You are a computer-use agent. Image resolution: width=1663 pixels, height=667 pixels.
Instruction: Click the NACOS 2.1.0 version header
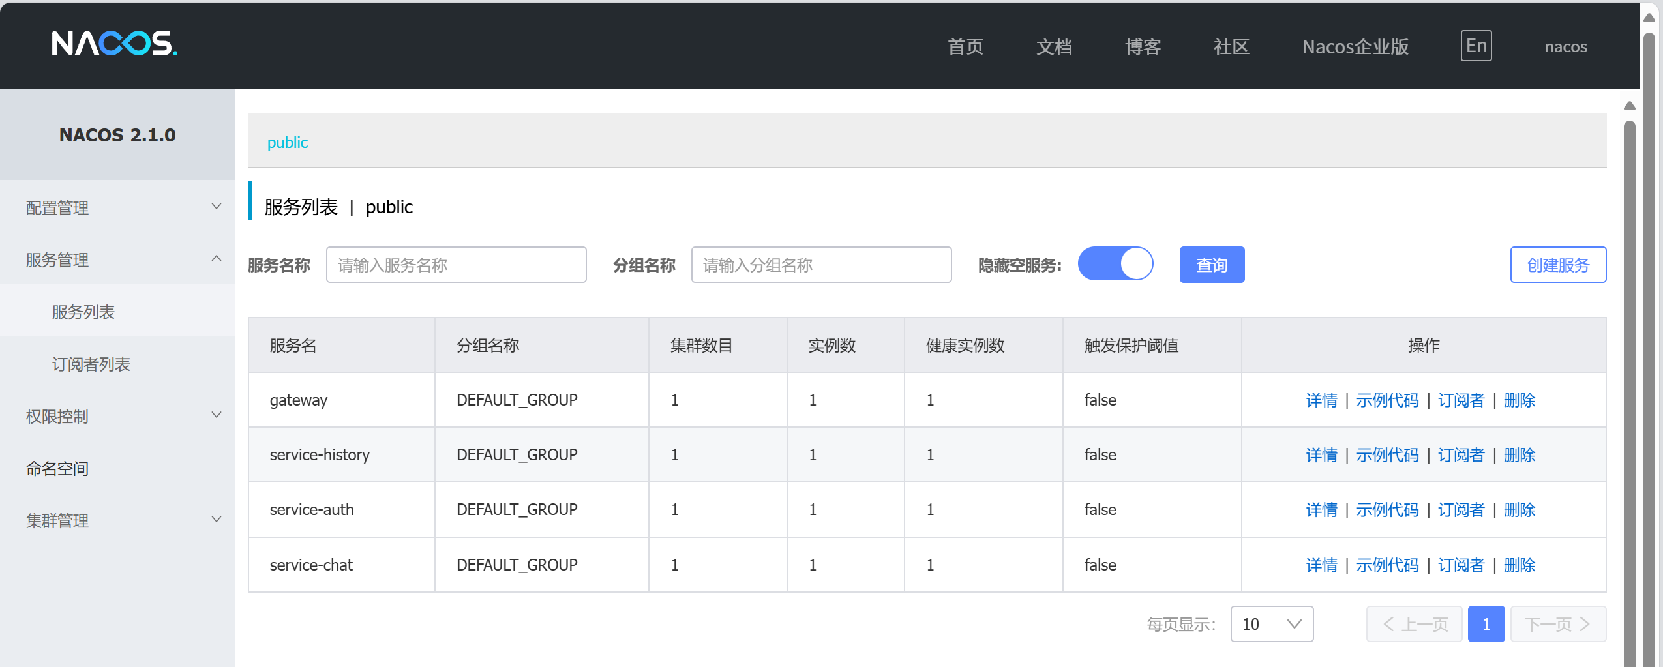117,135
